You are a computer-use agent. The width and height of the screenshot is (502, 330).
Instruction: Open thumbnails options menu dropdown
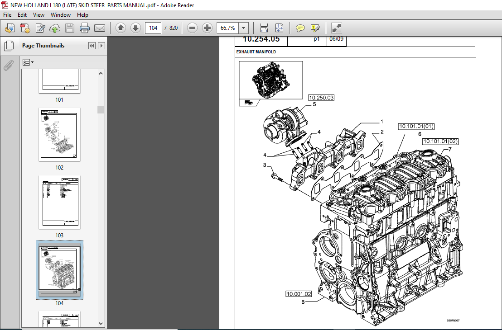[28, 62]
